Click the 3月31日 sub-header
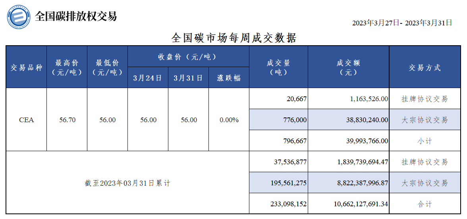Screen dimensions: 467x219 189,78
